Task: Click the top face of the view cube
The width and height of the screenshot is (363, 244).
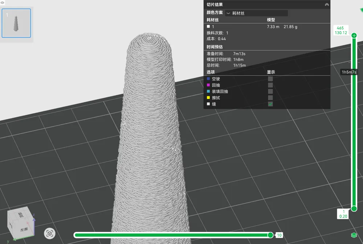Action: tap(20, 215)
